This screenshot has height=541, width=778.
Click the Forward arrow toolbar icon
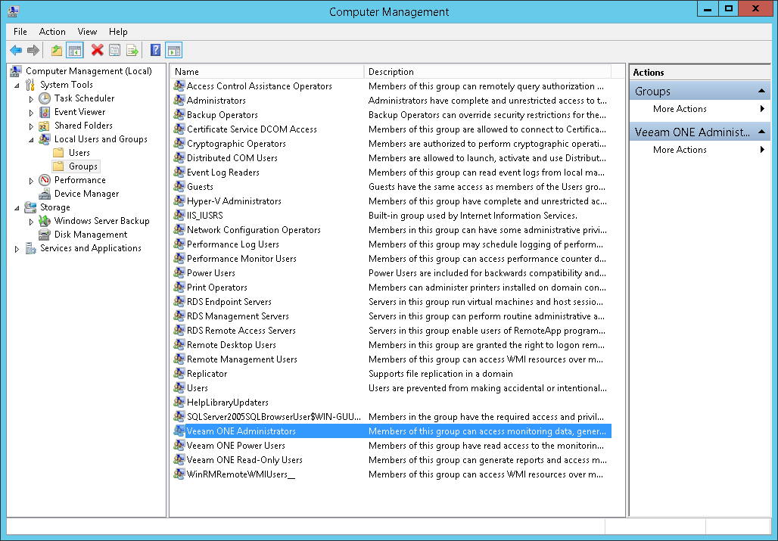(x=33, y=50)
